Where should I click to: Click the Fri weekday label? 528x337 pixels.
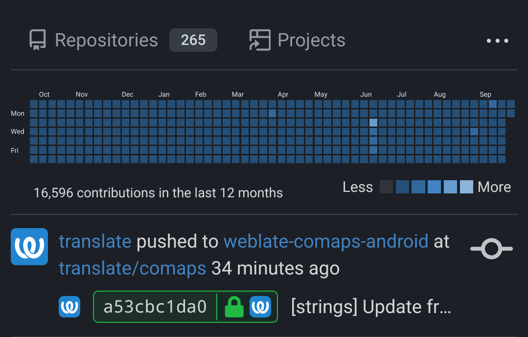pyautogui.click(x=15, y=150)
